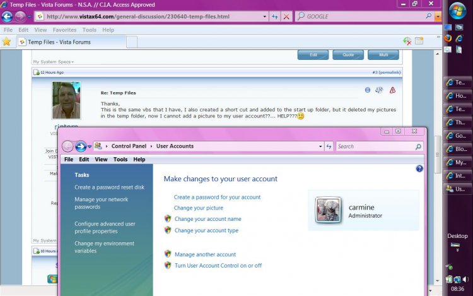This screenshot has width=473, height=296.
Task: Click Control Panel in the breadcrumb path
Action: pyautogui.click(x=129, y=146)
